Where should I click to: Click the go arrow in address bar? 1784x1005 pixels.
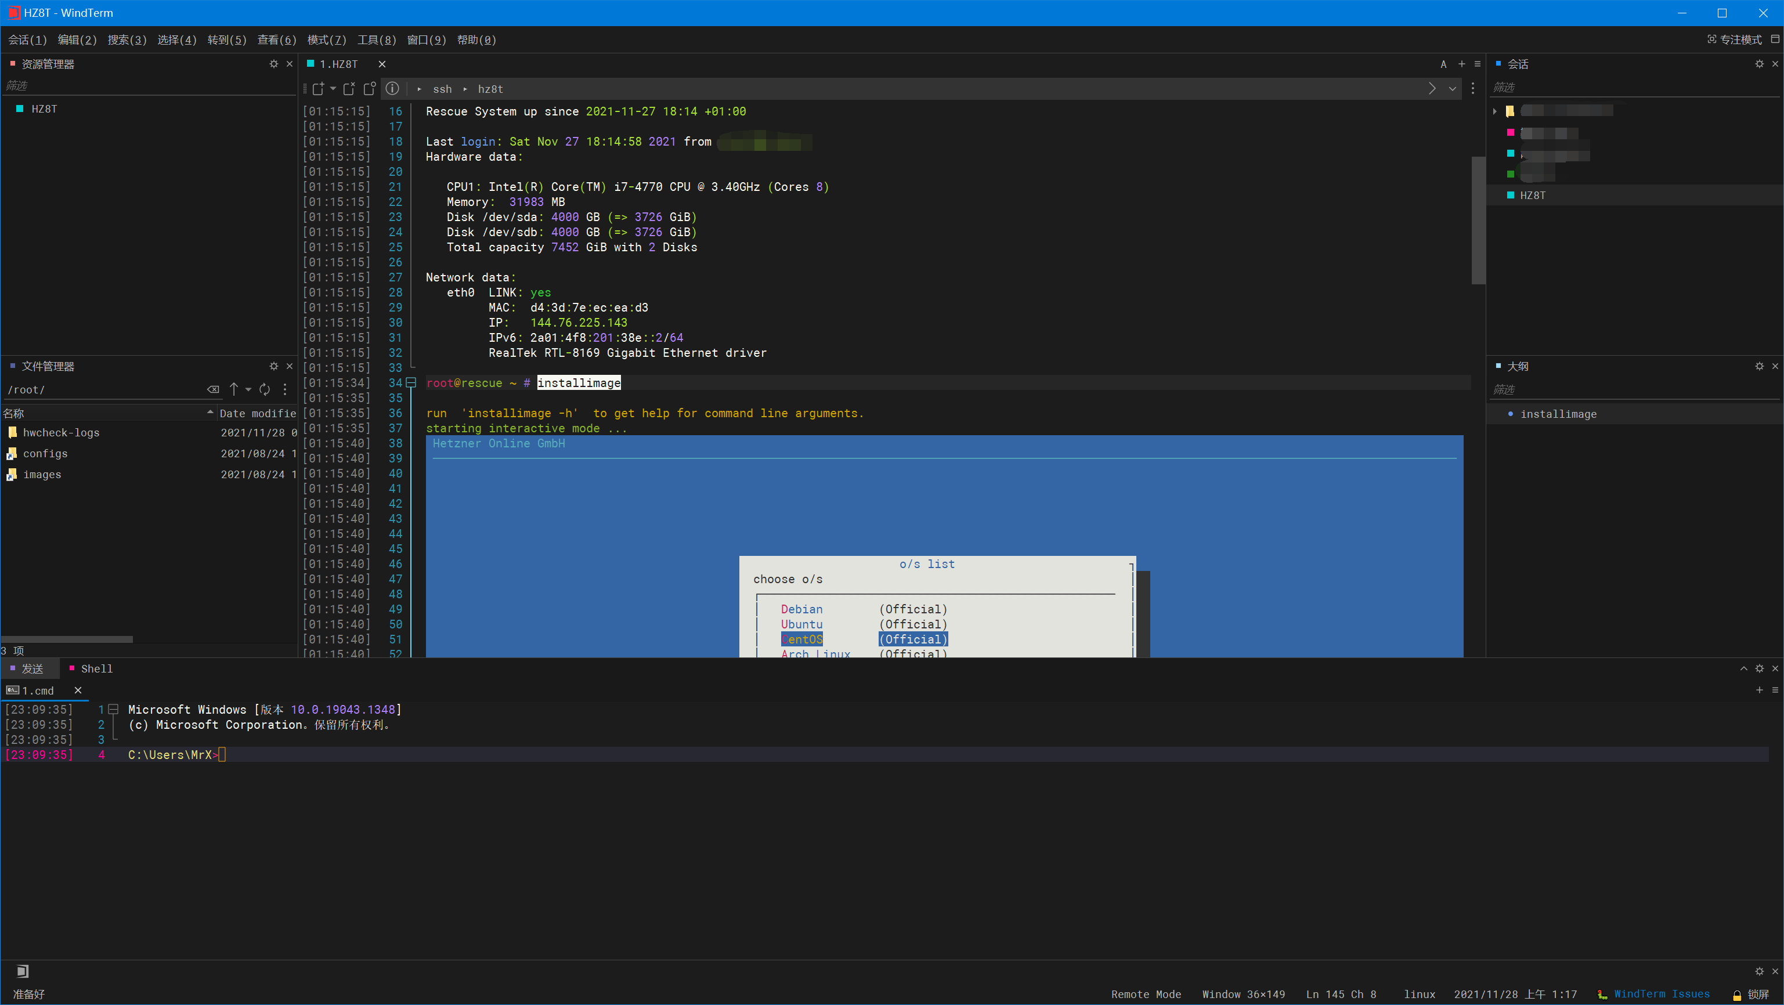[1432, 89]
